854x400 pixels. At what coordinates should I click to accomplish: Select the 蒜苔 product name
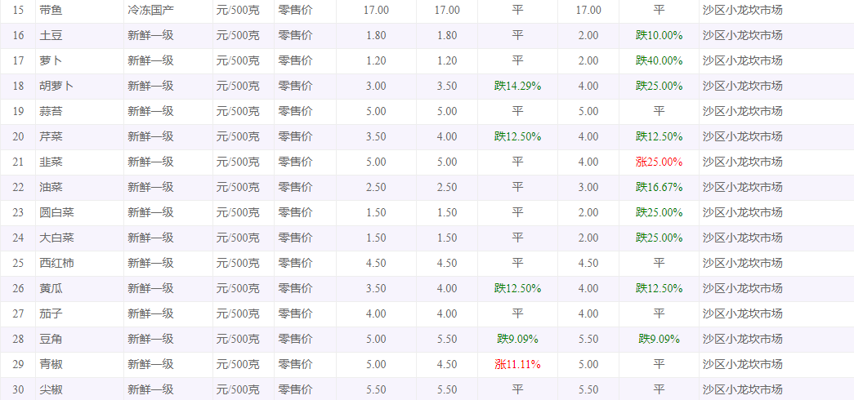point(51,112)
